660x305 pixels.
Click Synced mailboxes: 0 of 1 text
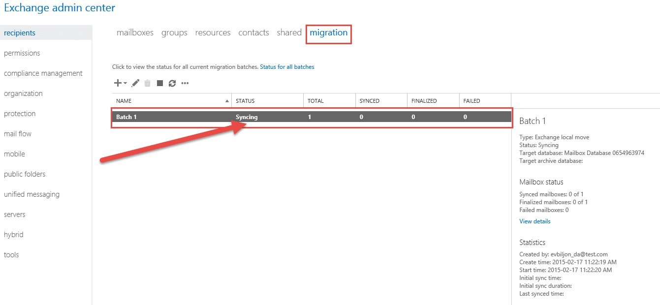tap(551, 194)
